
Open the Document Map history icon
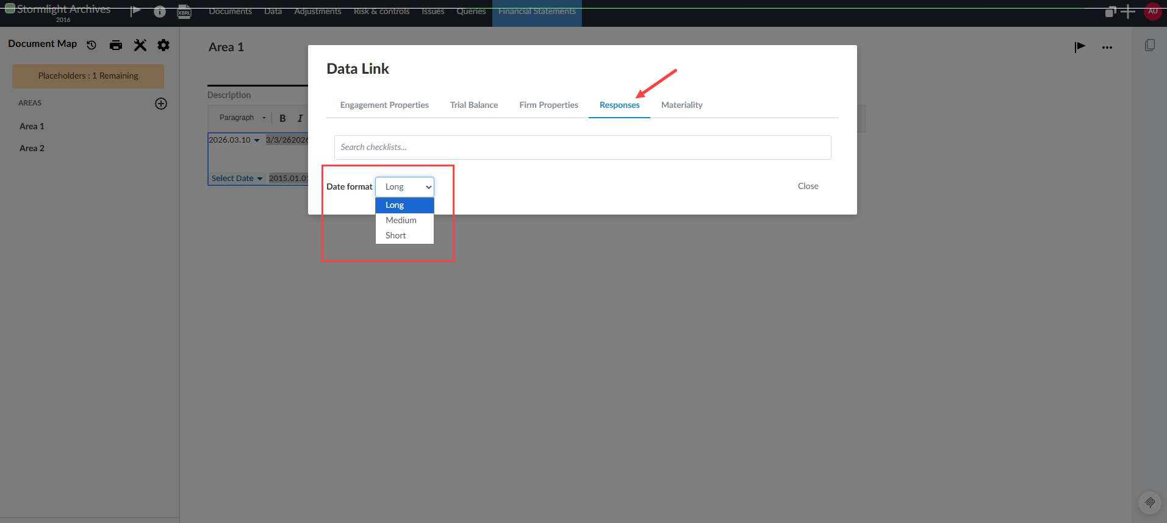coord(92,45)
